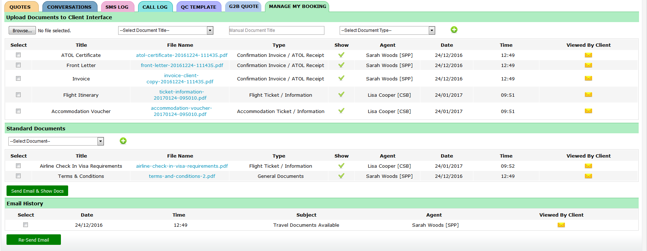
Task: Open the Call Log tab
Action: [x=155, y=7]
